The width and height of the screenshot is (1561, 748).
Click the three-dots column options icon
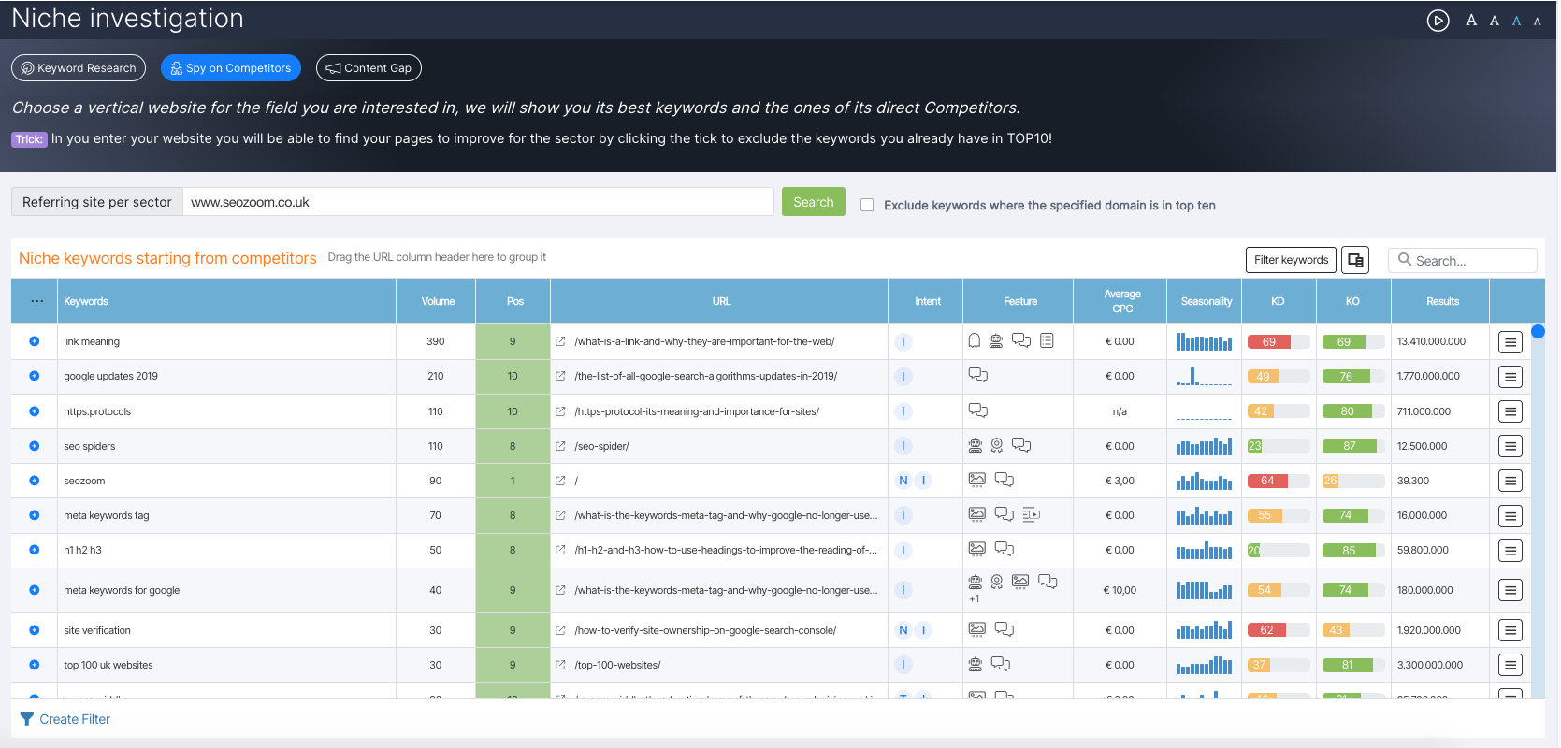coord(36,301)
